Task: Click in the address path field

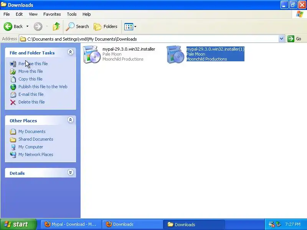Action: tap(149, 39)
